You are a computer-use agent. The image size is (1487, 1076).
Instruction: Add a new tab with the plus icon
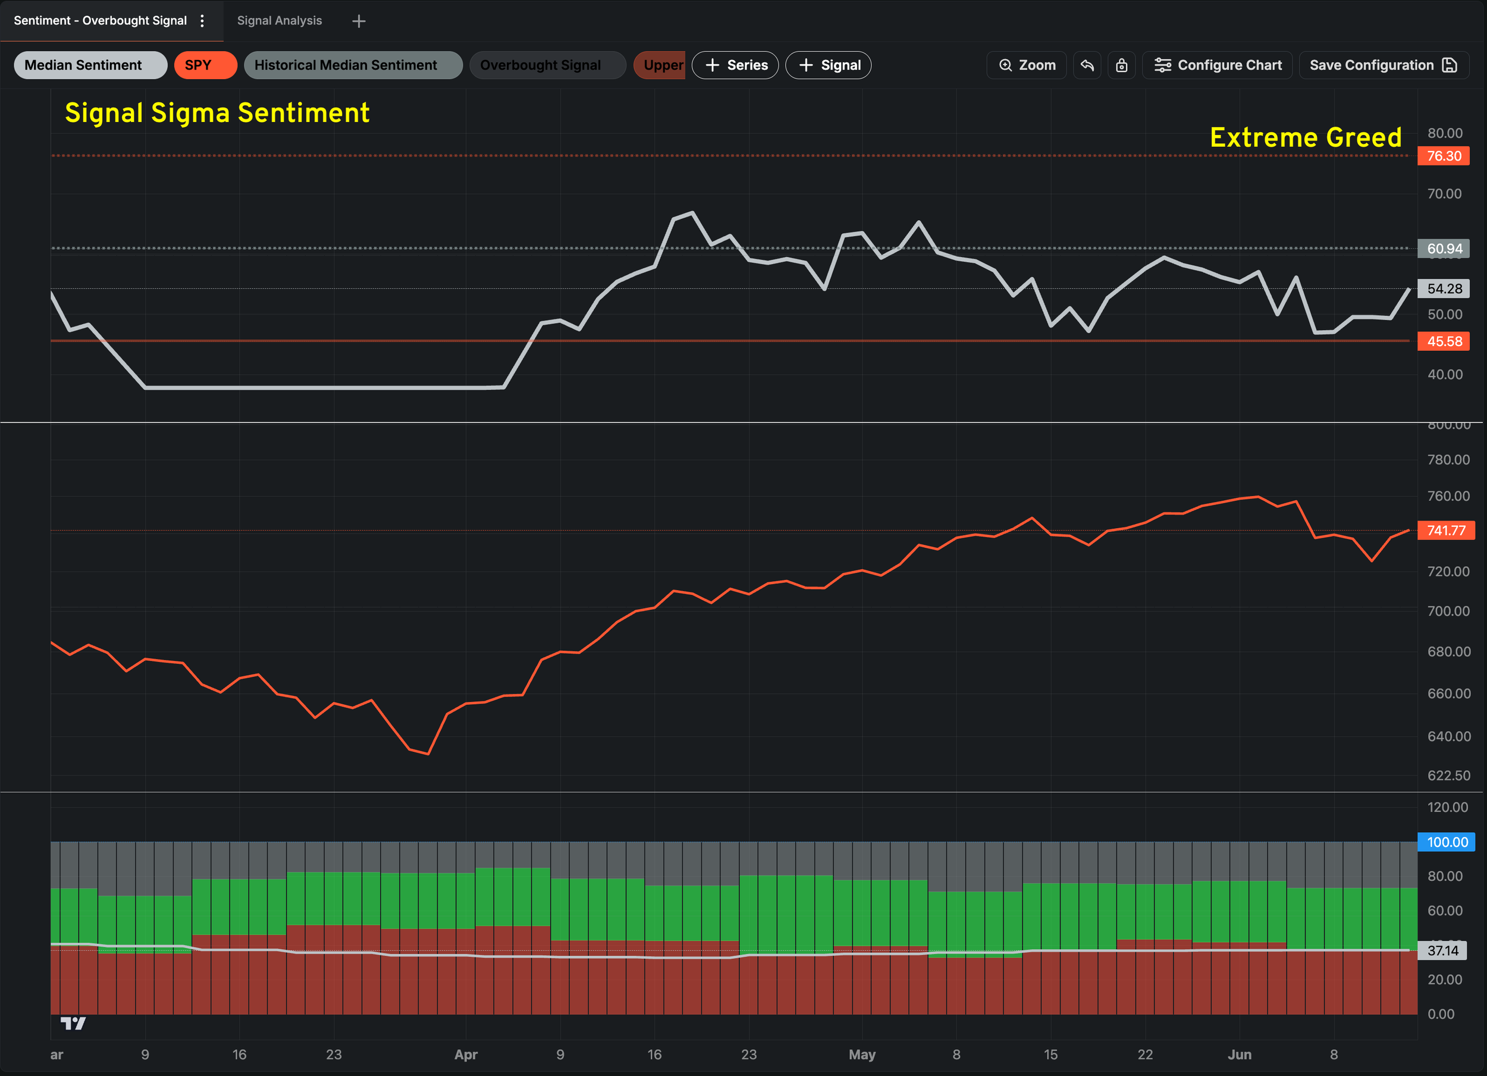pyautogui.click(x=359, y=21)
